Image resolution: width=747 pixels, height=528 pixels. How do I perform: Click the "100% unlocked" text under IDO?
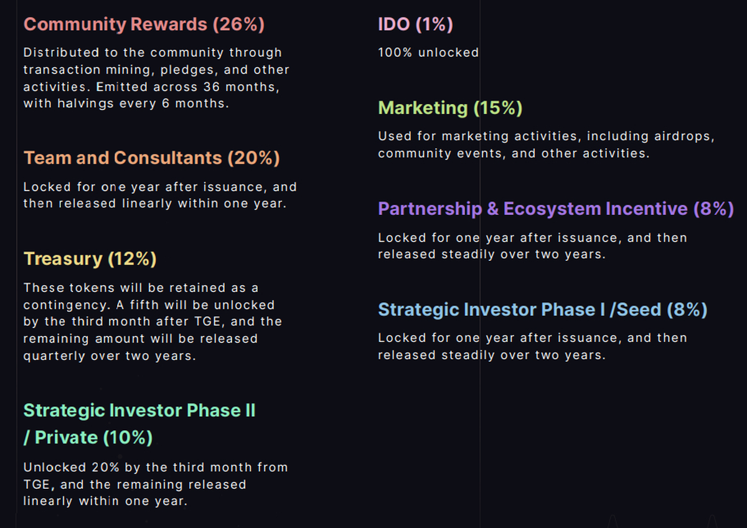428,52
